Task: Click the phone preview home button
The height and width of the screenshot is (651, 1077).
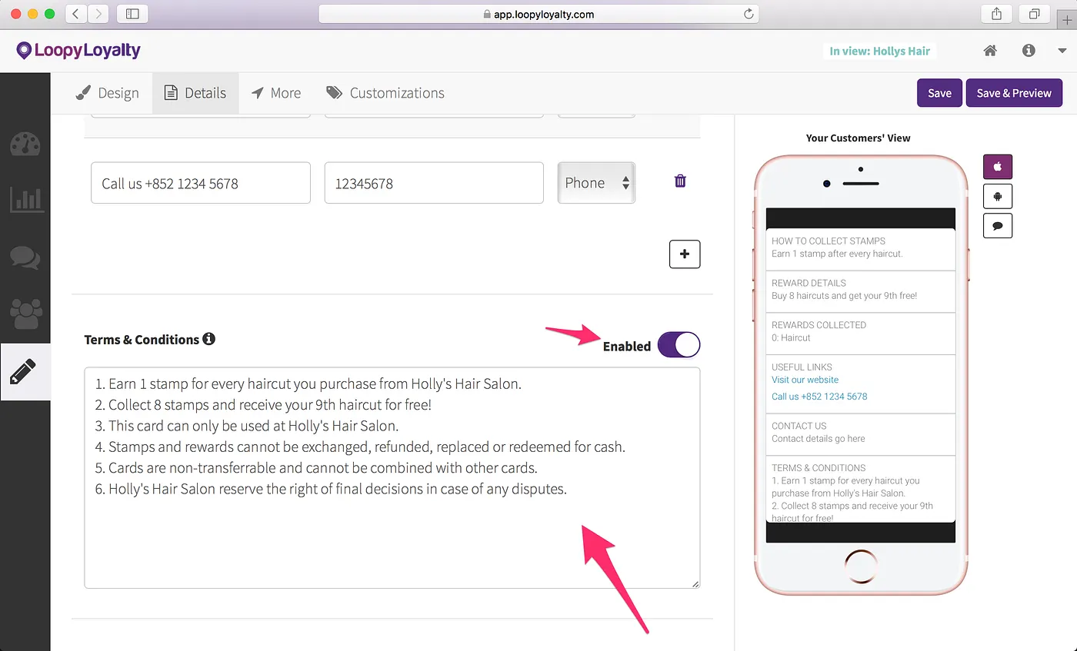Action: coord(860,566)
